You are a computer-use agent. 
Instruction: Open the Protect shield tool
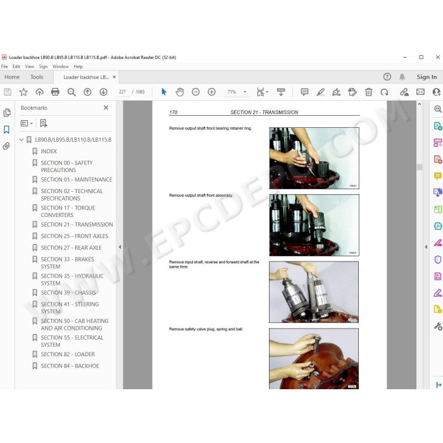(438, 259)
